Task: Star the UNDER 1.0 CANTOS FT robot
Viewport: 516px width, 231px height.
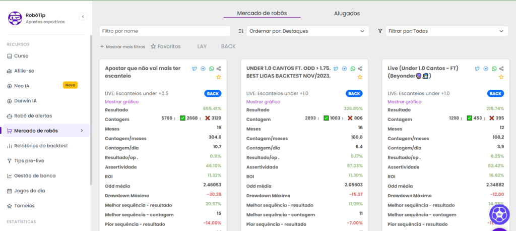Action: point(360,77)
